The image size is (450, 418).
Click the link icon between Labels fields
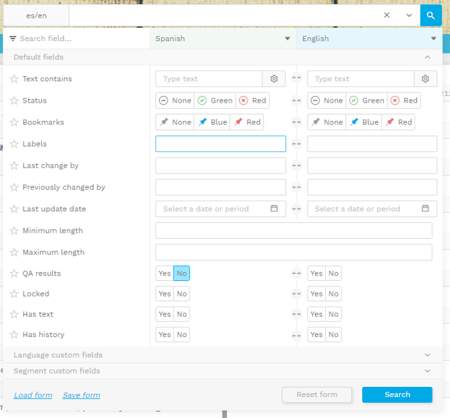point(296,144)
